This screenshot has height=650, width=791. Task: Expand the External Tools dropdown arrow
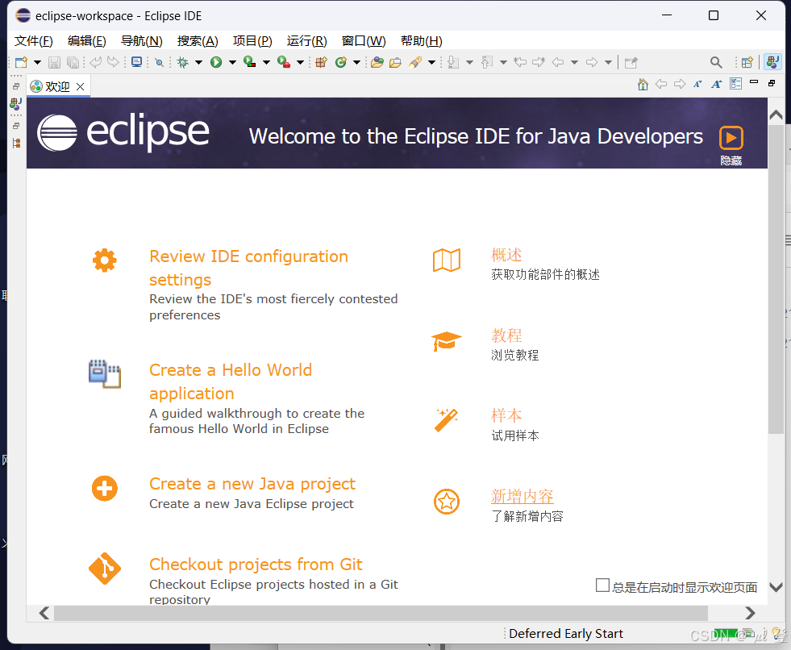[x=300, y=63]
